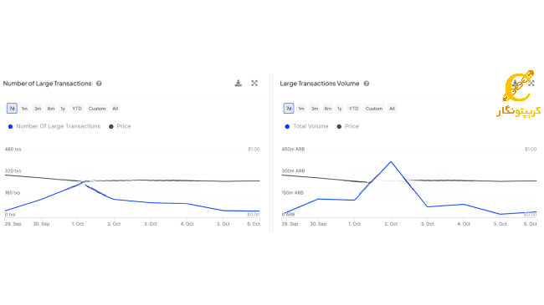Click 'Large Transactions Volume' panel title
The height and width of the screenshot is (305, 544).
click(320, 84)
